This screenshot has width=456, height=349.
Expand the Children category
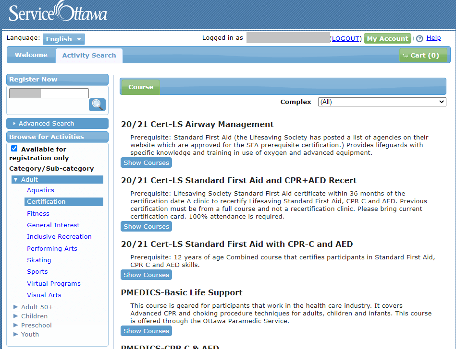(16, 316)
